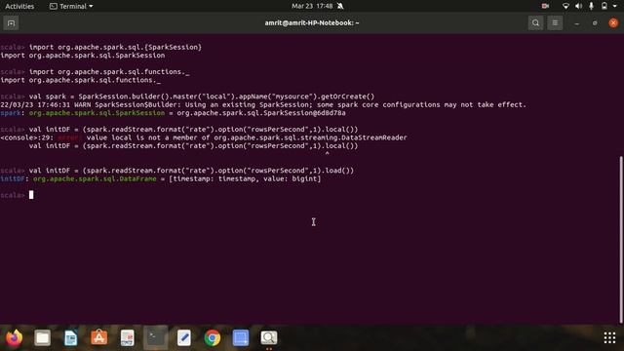Viewport: 624px width, 351px height.
Task: Click the 'initDF: org.apache.spark.sql.DataFrame' output
Action: (160, 178)
